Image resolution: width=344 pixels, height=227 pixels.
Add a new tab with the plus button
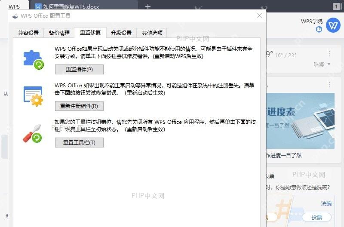[148, 6]
